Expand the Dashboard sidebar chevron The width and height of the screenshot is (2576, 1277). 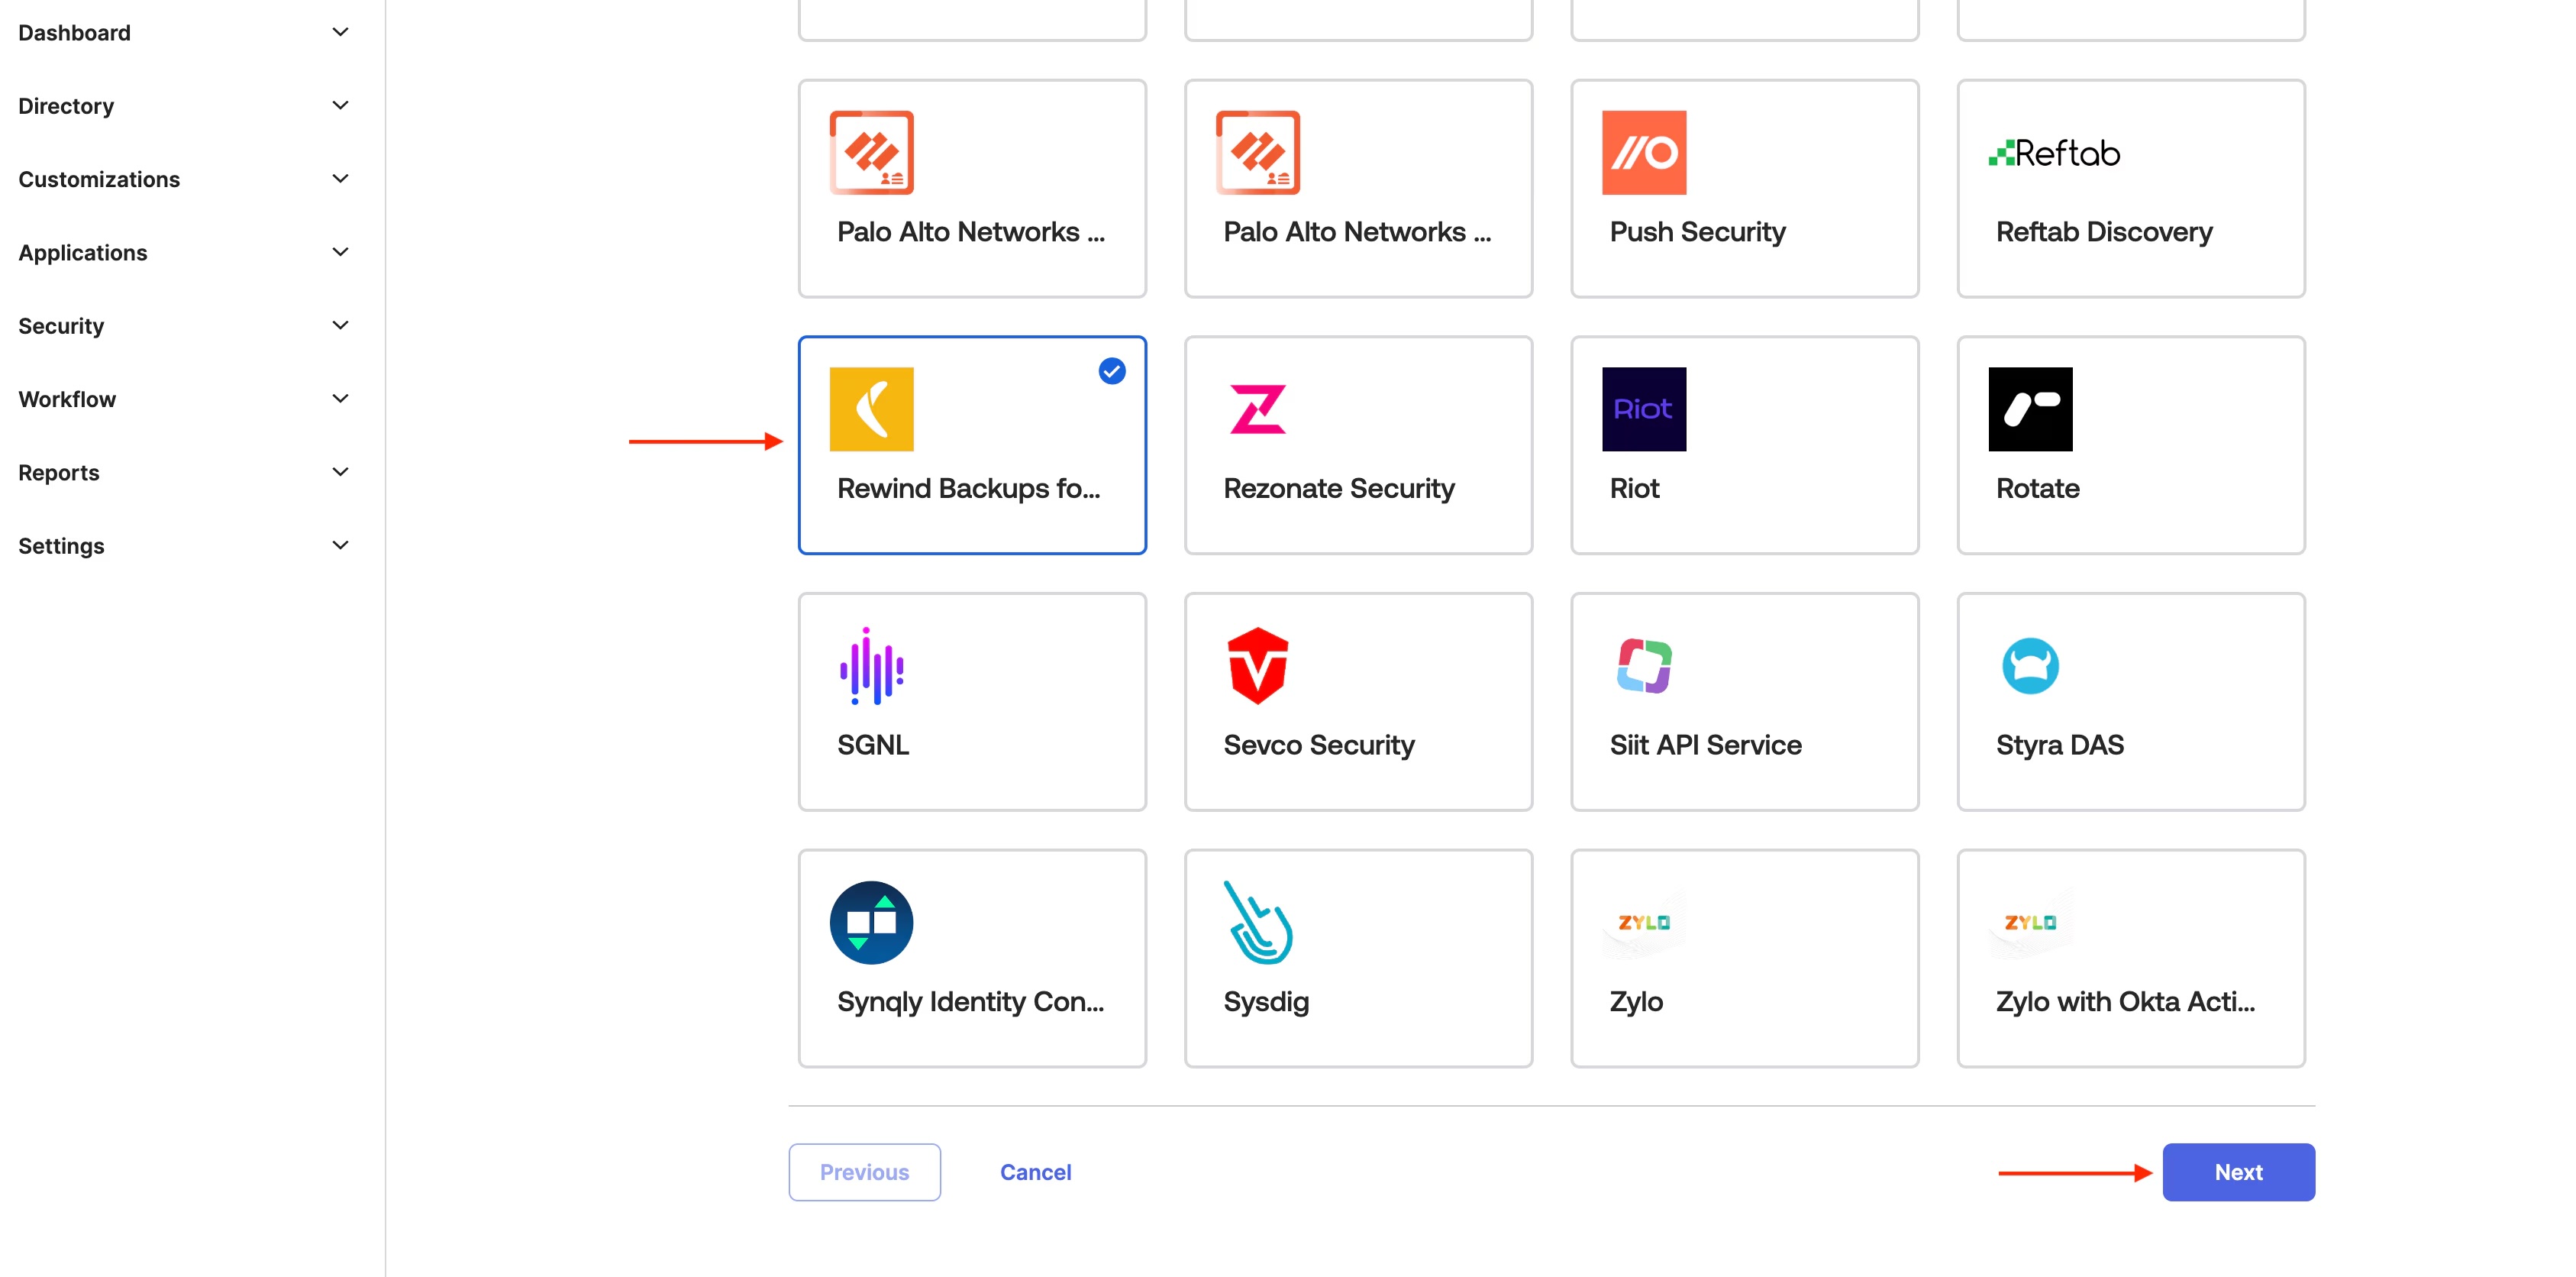pyautogui.click(x=340, y=32)
